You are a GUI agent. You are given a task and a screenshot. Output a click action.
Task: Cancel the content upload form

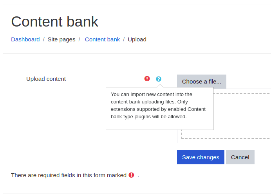[x=240, y=157]
